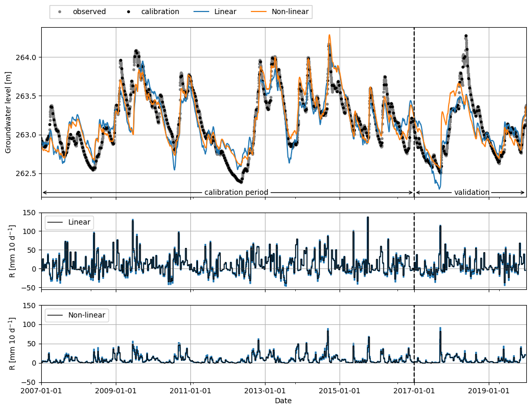
Task: Click the 264.0 y-axis tick label
Action: [26, 57]
